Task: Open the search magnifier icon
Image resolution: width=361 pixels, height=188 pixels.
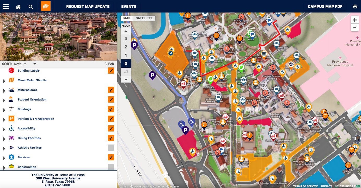Action: point(31,7)
